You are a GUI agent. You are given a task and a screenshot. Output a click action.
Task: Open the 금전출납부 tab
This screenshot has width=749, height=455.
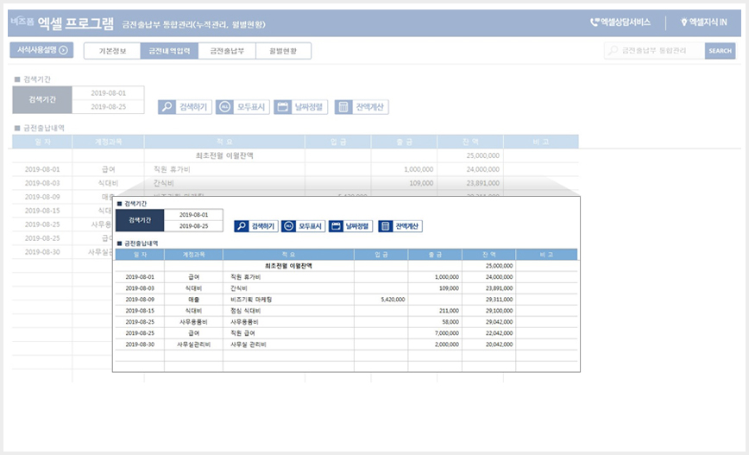point(227,51)
